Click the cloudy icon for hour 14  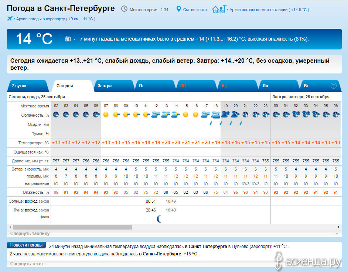[x=175, y=115]
